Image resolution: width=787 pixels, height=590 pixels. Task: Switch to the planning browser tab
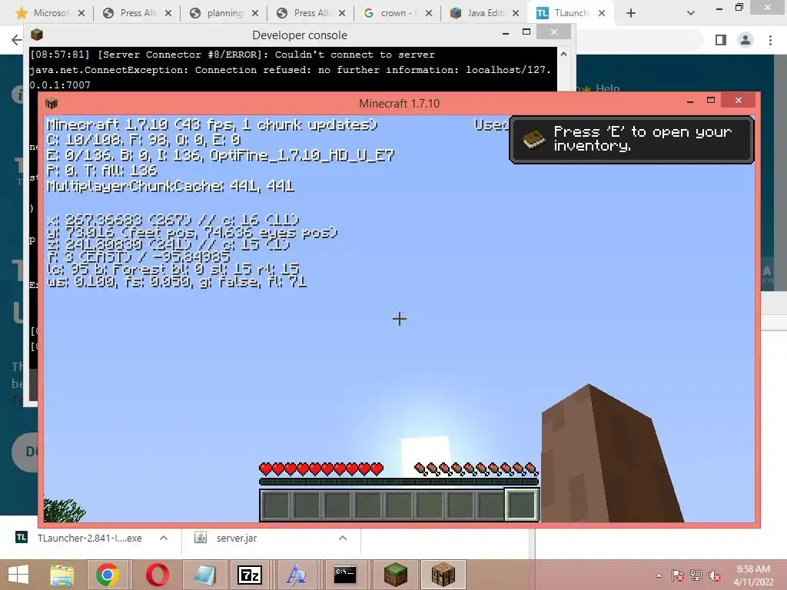click(x=224, y=13)
